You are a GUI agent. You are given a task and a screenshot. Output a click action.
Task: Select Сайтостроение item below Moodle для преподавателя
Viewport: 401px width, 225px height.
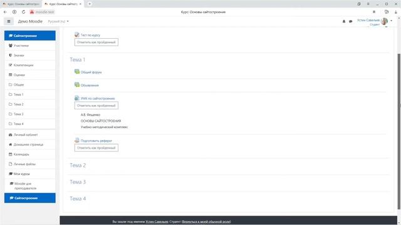[30, 198]
